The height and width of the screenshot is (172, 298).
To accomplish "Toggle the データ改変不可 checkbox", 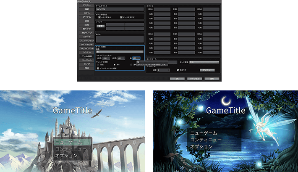I will (x=120, y=17).
